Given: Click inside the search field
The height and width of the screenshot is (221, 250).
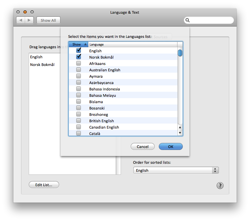Looking at the screenshot, I should coord(209,20).
